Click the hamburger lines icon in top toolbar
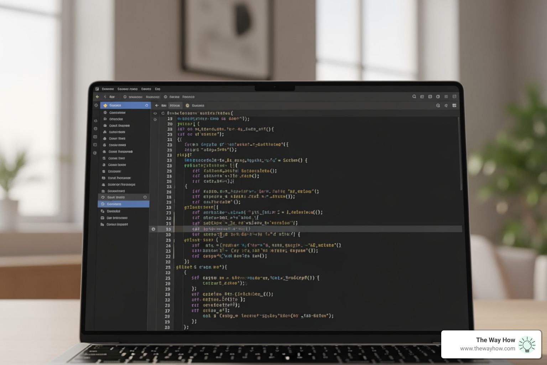Screen dimensions: 547x365 (446, 97)
